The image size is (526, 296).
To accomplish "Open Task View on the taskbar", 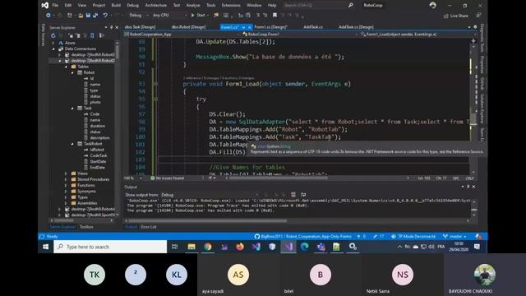I will tap(175, 247).
